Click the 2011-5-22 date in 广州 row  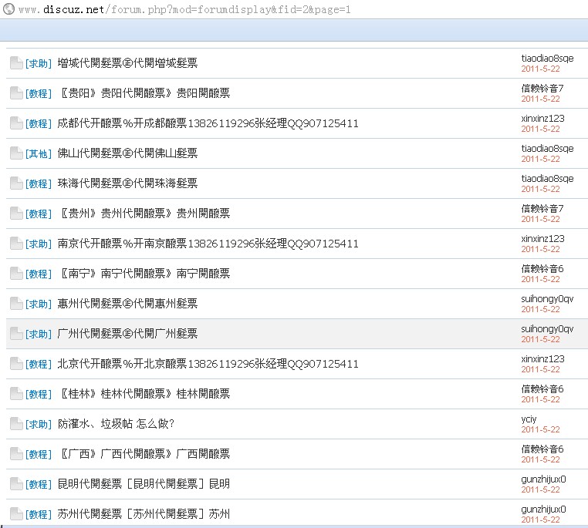point(540,339)
